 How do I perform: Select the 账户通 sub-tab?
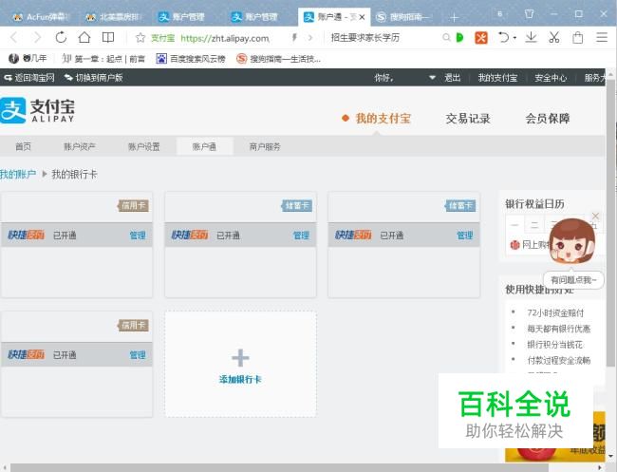204,146
